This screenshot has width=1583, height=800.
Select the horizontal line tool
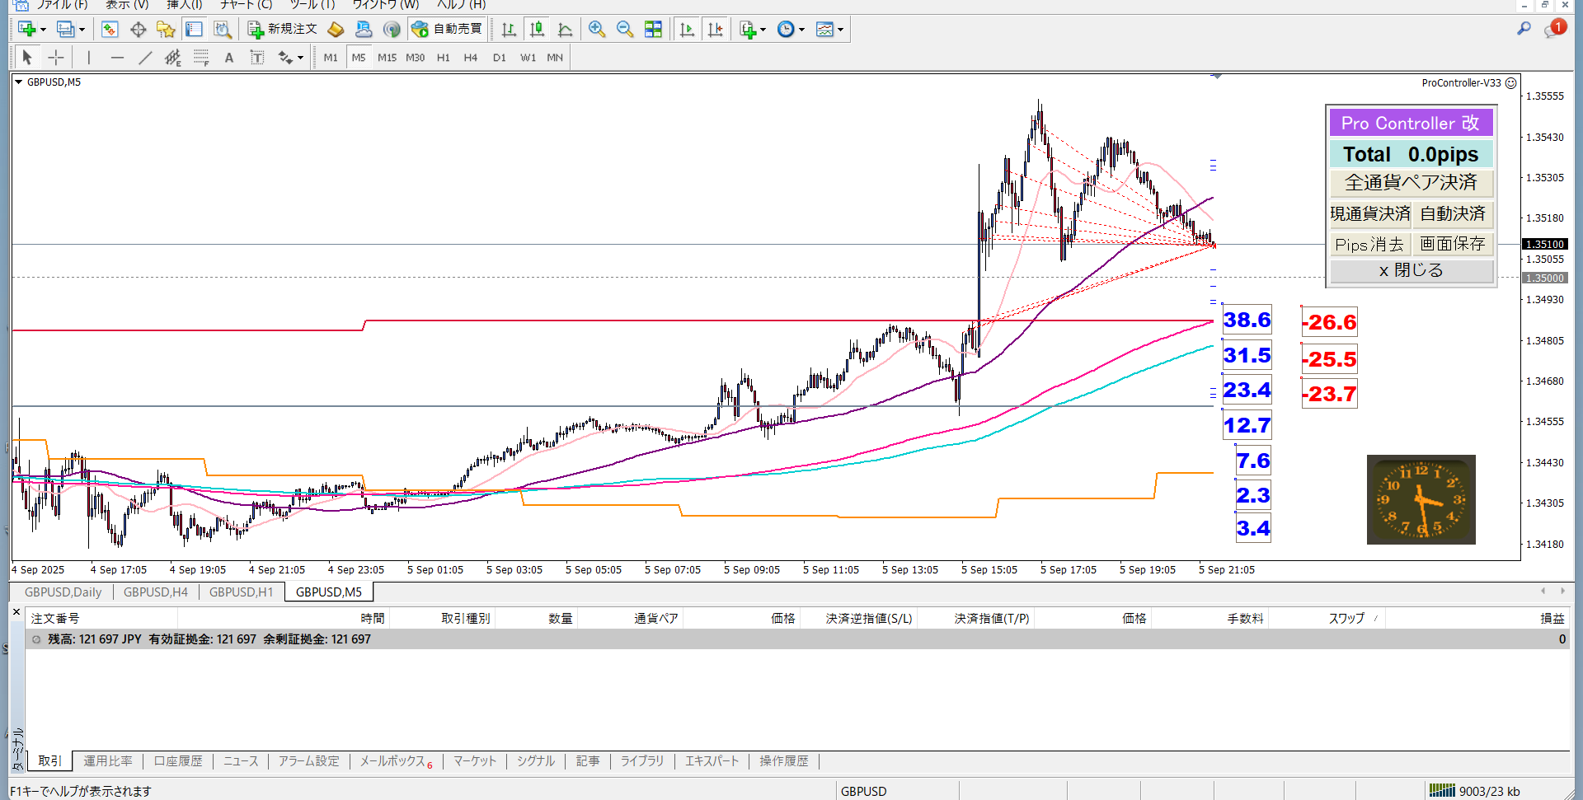coord(117,58)
